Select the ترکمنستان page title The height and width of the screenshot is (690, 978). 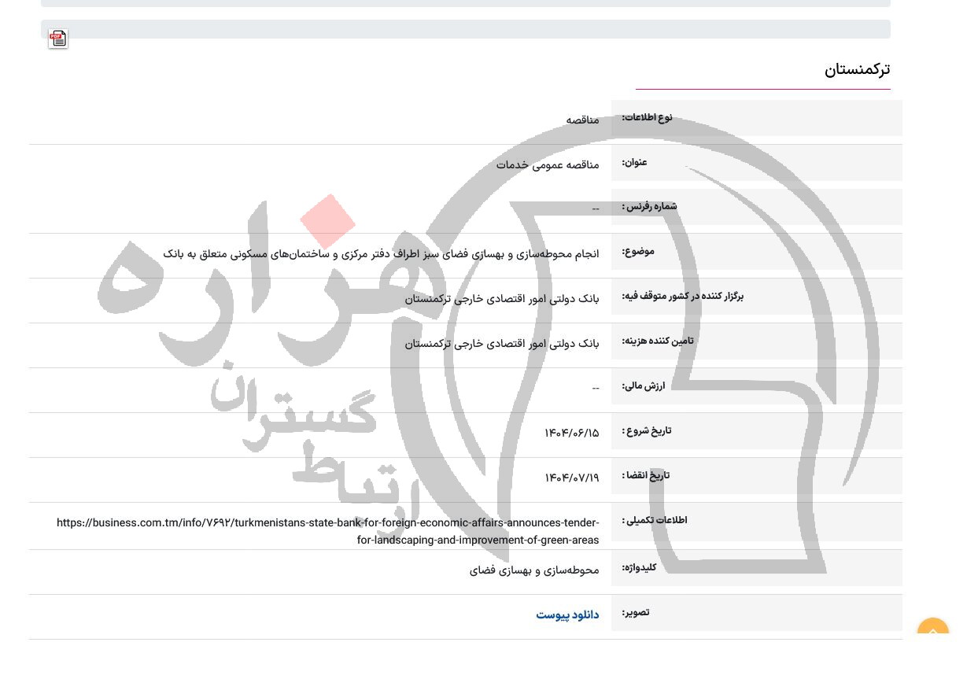(858, 69)
